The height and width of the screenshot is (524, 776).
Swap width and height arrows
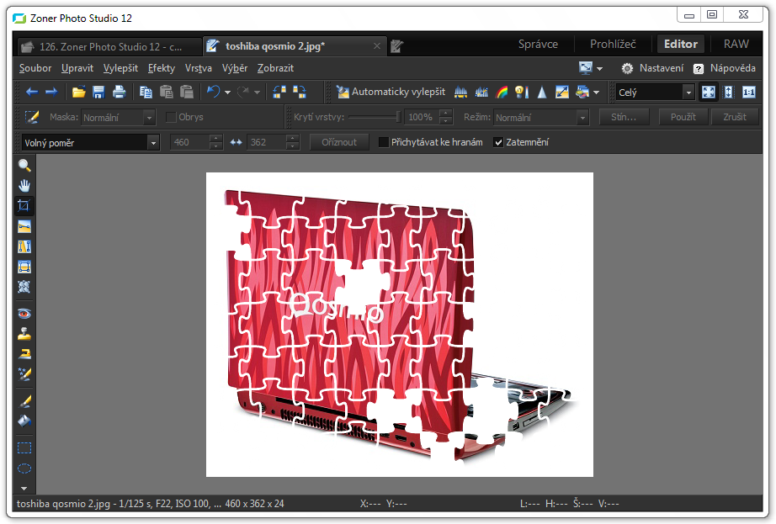click(236, 142)
